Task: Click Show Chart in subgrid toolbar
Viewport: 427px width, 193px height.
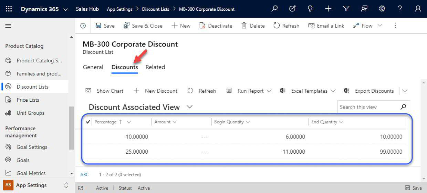Action: (x=104, y=91)
